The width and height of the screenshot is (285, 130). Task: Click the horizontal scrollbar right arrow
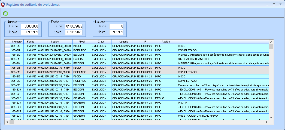tap(266, 122)
